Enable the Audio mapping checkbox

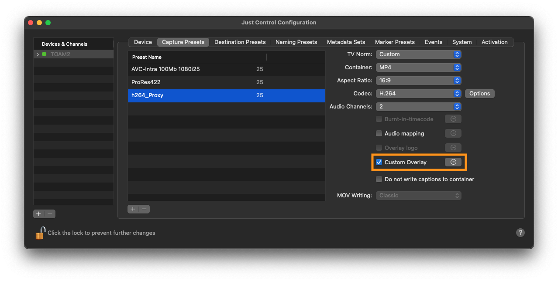pyautogui.click(x=379, y=133)
